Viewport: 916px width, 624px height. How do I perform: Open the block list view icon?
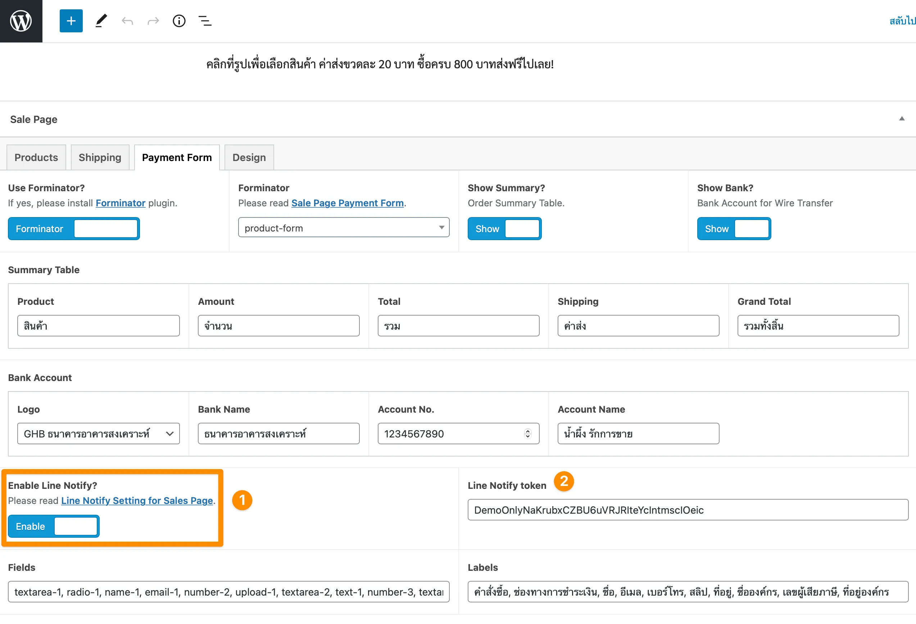[x=205, y=21]
